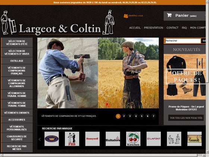Click the horizontal scrollbar left arrow
Screen dimensions: 209x157
(x=1, y=156)
